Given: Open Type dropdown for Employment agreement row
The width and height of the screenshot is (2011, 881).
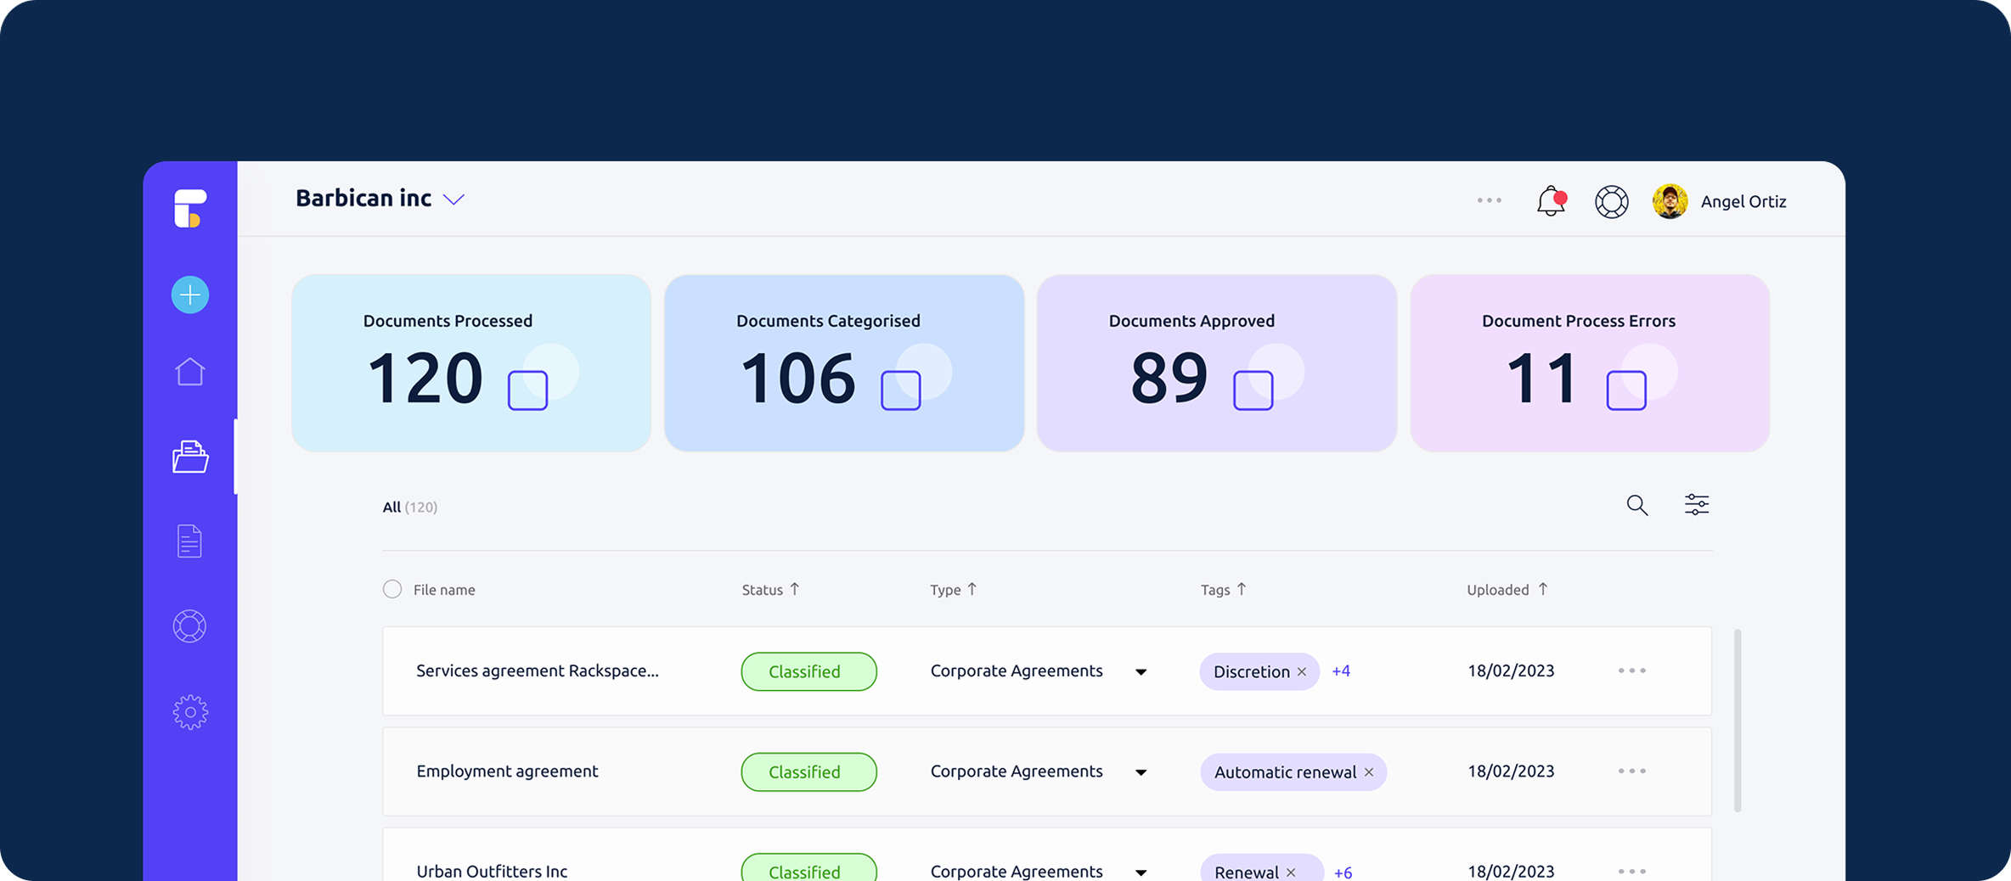Looking at the screenshot, I should click(1141, 772).
